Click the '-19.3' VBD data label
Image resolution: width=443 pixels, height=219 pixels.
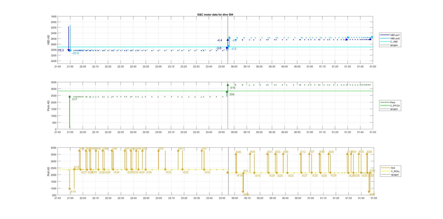(x=60, y=50)
